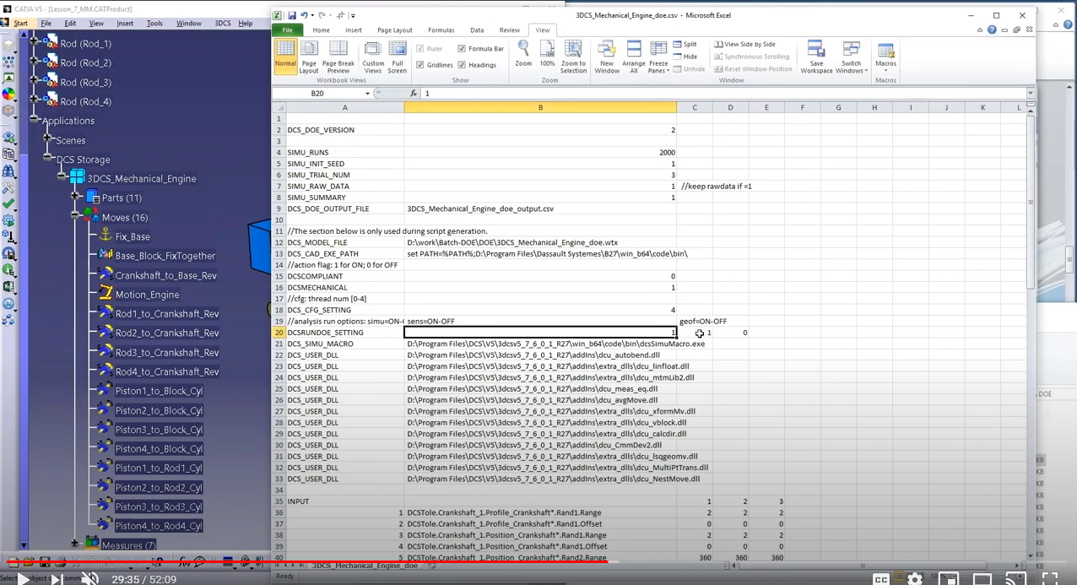Expand Rod (Rod_1) tree node
The width and height of the screenshot is (1077, 585).
coord(34,40)
